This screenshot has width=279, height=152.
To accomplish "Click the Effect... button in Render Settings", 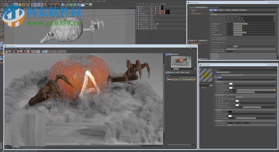I will click(192, 41).
